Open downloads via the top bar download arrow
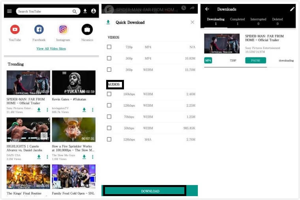Image resolution: width=300 pixels, height=200 pixels. point(85,11)
